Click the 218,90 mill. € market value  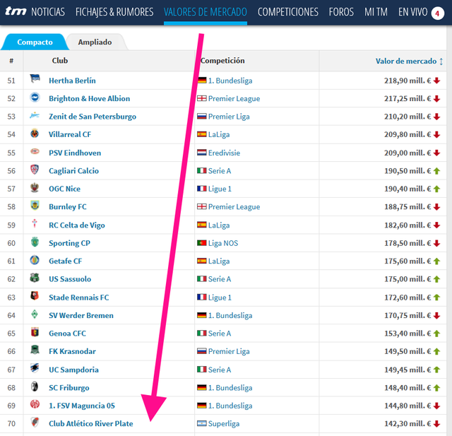(408, 81)
